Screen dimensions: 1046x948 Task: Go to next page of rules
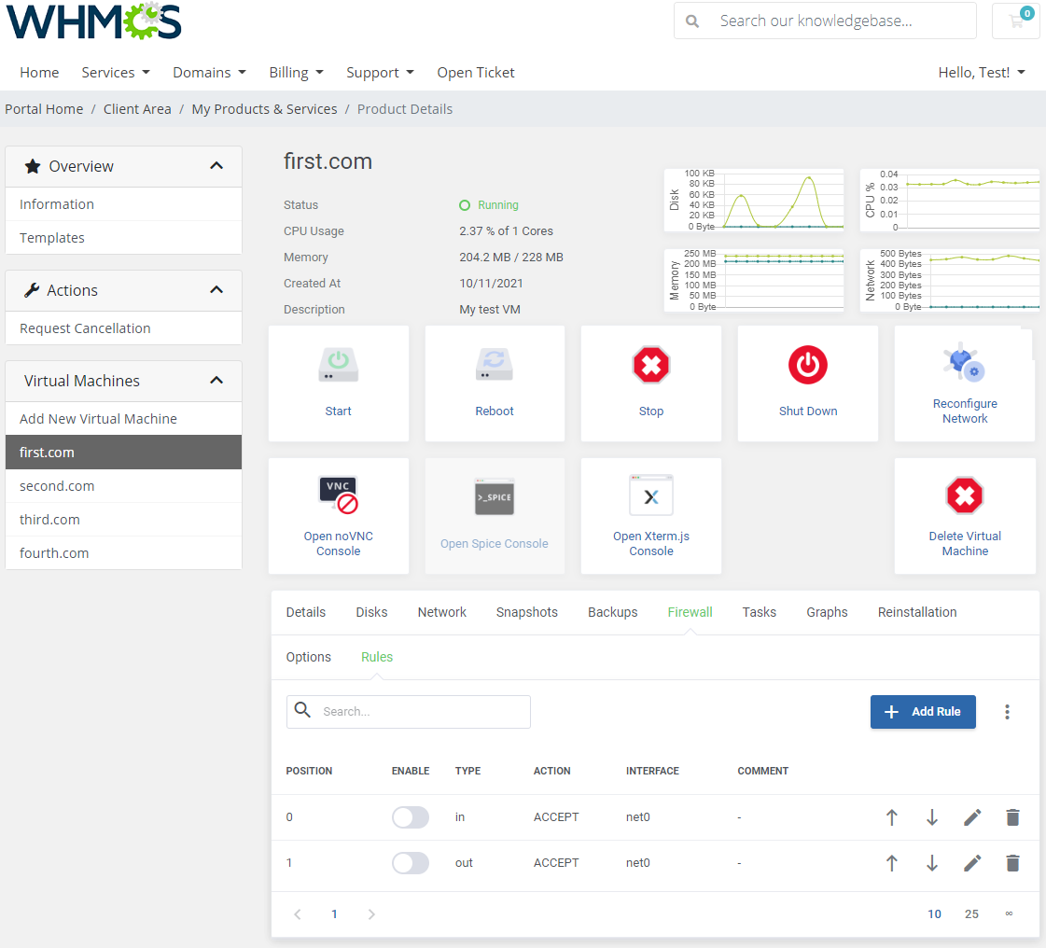point(371,914)
